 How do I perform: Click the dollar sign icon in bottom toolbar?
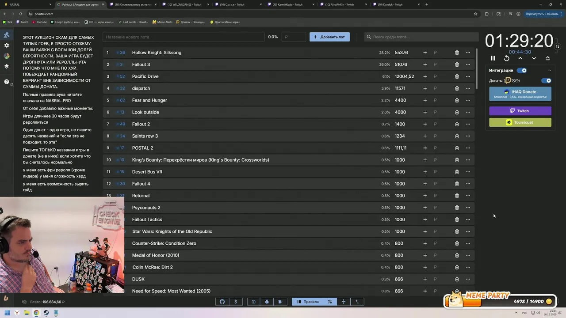coord(236,302)
